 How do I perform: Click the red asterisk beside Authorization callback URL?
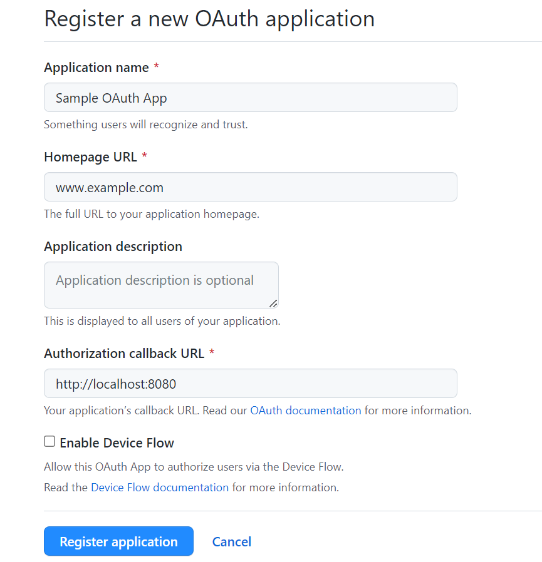[x=212, y=352]
